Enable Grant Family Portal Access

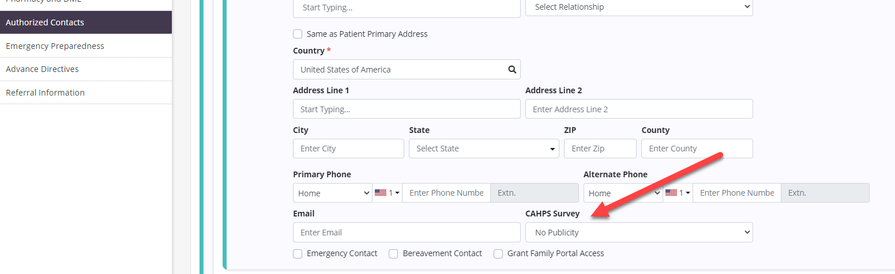[498, 254]
